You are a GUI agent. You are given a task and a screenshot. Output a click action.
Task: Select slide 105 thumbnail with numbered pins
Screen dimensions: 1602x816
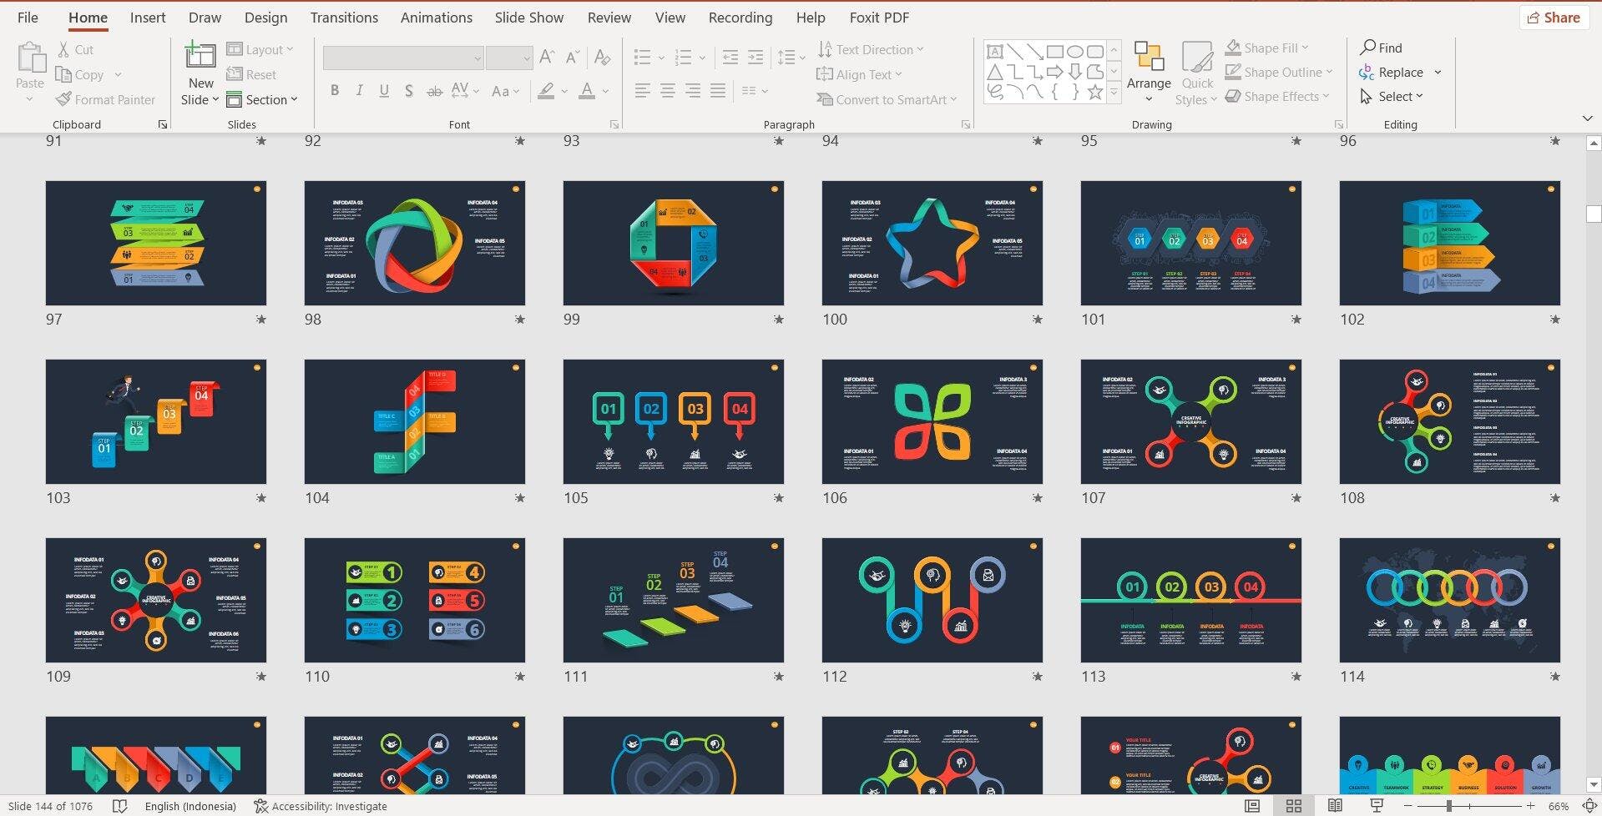(673, 421)
